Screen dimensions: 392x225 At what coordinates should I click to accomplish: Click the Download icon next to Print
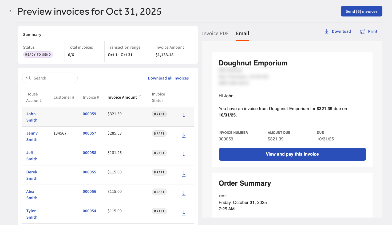pyautogui.click(x=327, y=31)
